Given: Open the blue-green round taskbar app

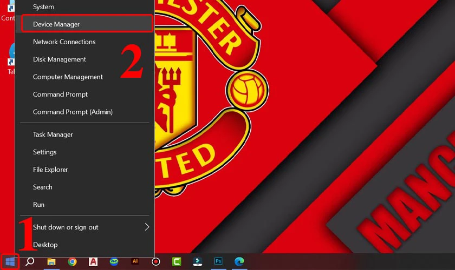Looking at the screenshot, I should 114,261.
